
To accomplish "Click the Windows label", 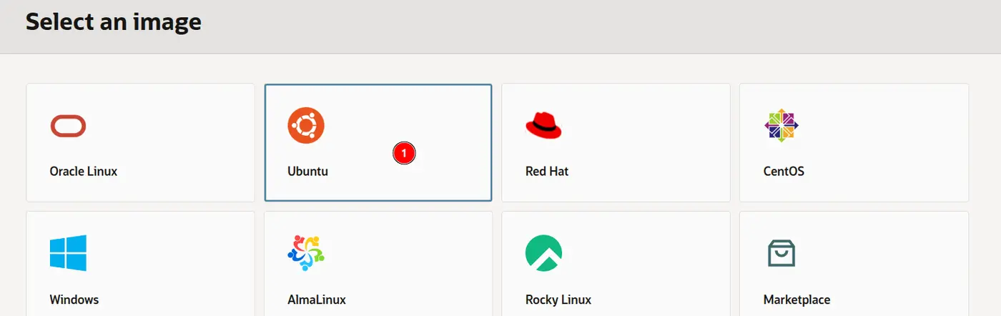I will (x=74, y=300).
